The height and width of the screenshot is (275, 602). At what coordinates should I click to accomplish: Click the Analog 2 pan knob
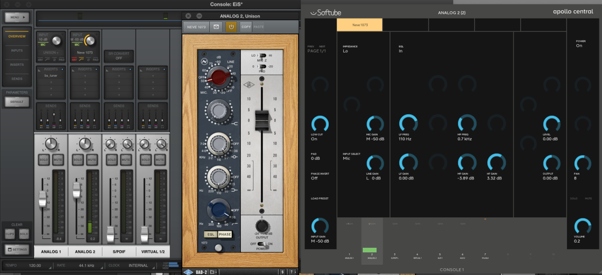(x=85, y=144)
